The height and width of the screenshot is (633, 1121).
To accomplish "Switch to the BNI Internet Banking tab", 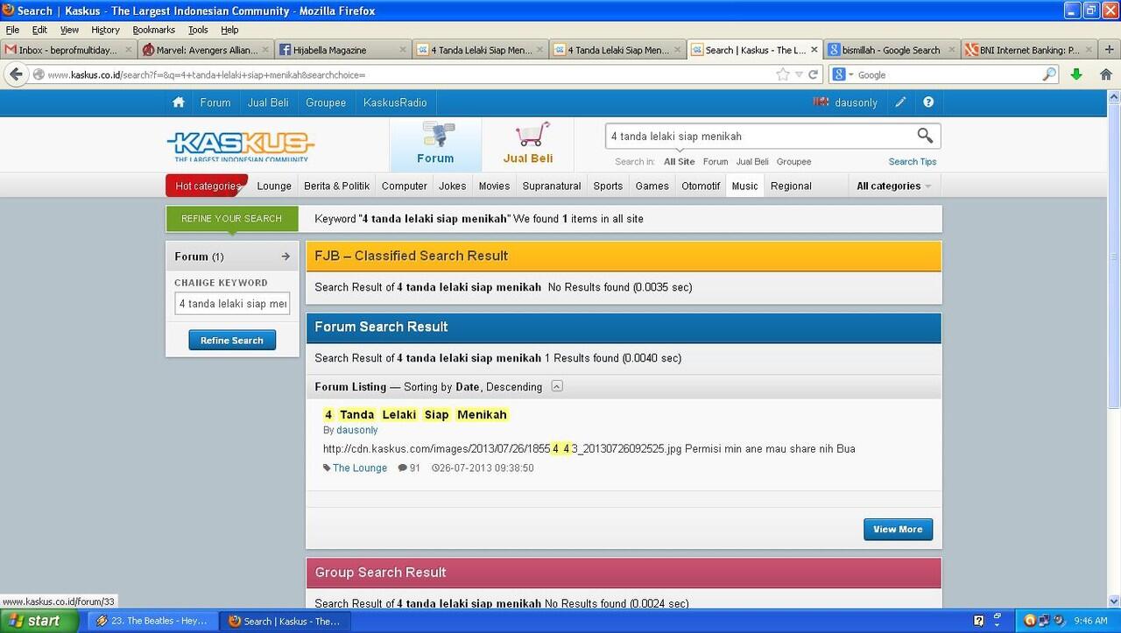I will click(1029, 50).
